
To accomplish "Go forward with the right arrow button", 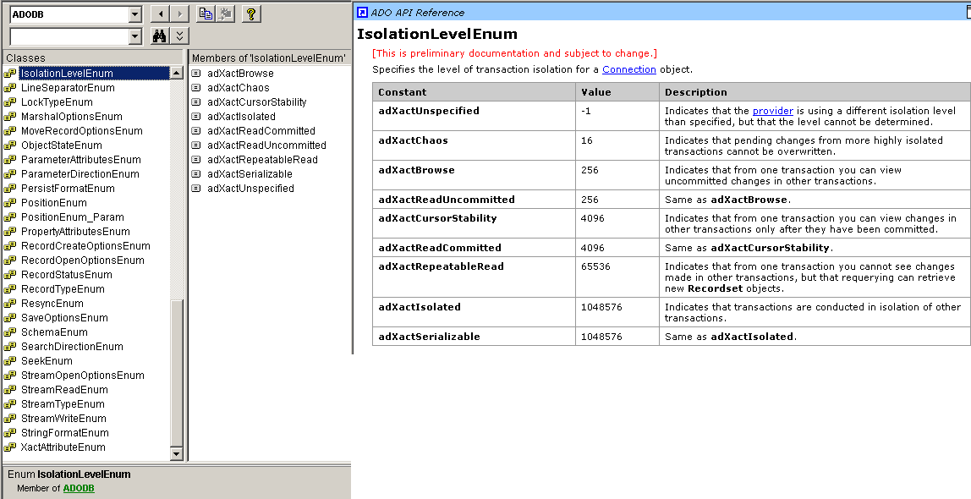I will pos(179,14).
